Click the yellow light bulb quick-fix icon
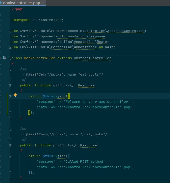Viewport: 170px width, 183px height. pyautogui.click(x=15, y=95)
